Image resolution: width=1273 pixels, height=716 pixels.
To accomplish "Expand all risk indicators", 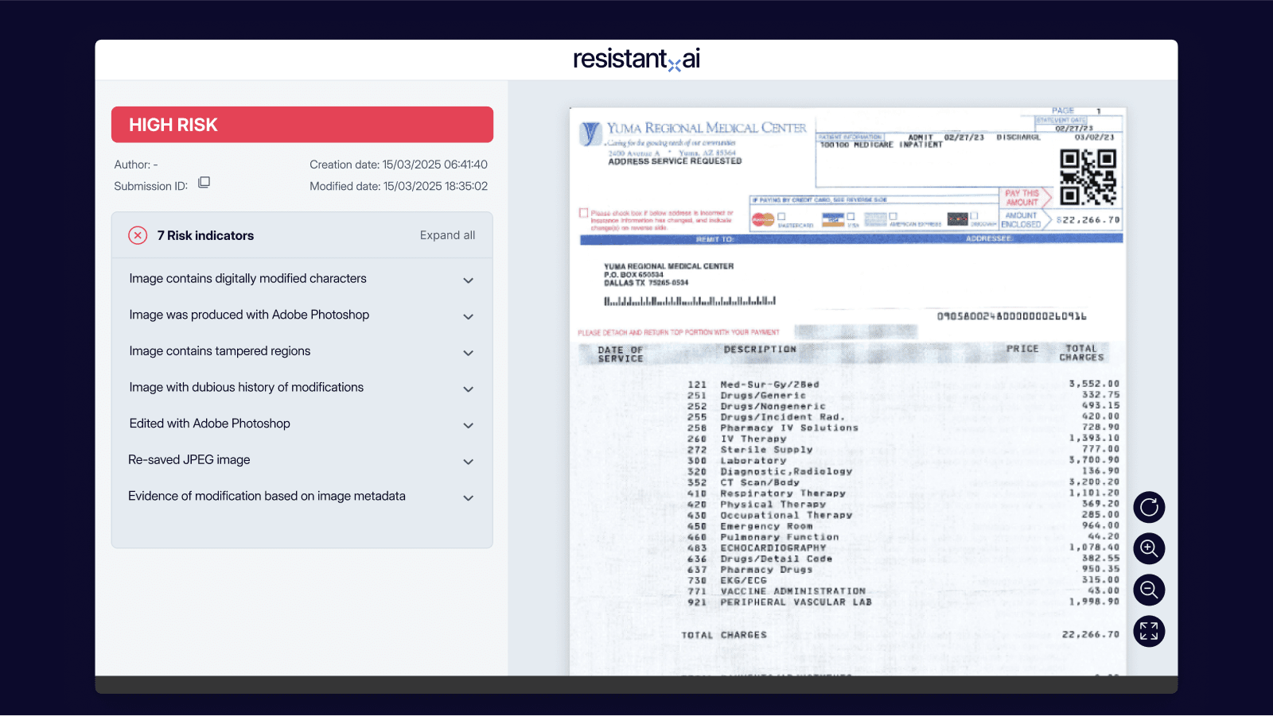I will (x=447, y=235).
